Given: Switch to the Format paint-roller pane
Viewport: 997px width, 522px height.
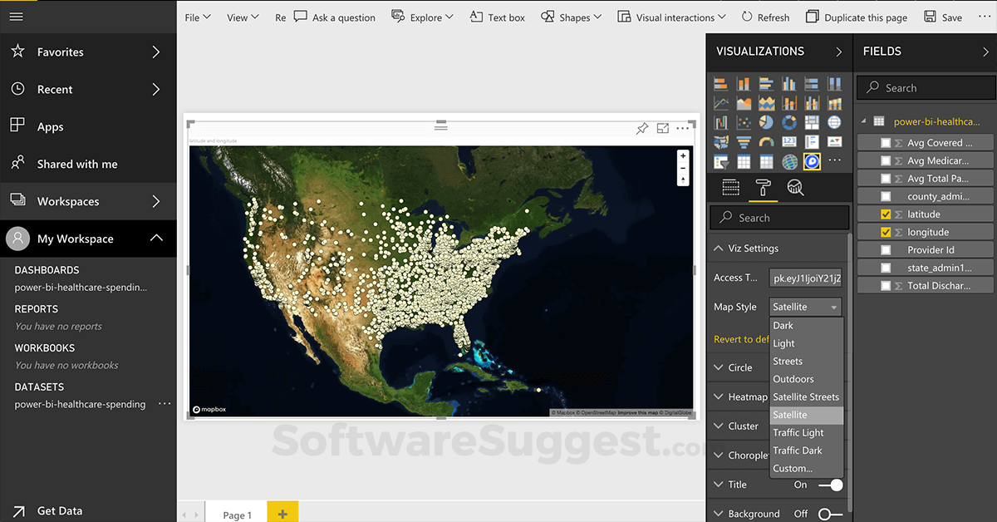Looking at the screenshot, I should [x=763, y=187].
